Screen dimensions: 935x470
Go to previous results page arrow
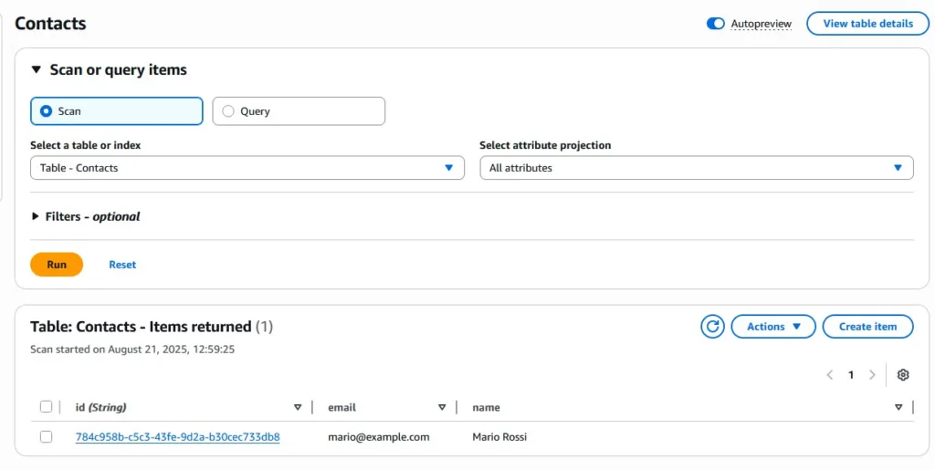click(x=830, y=375)
